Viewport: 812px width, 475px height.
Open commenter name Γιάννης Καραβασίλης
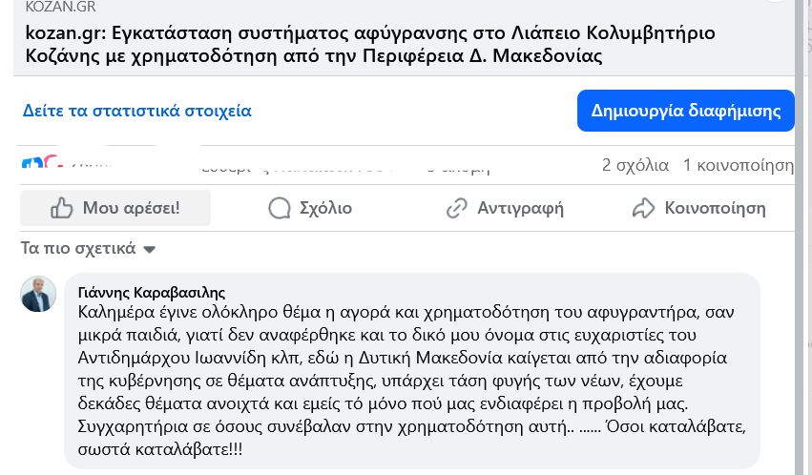[x=151, y=293]
